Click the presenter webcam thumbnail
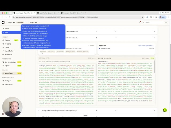 pos(12,107)
